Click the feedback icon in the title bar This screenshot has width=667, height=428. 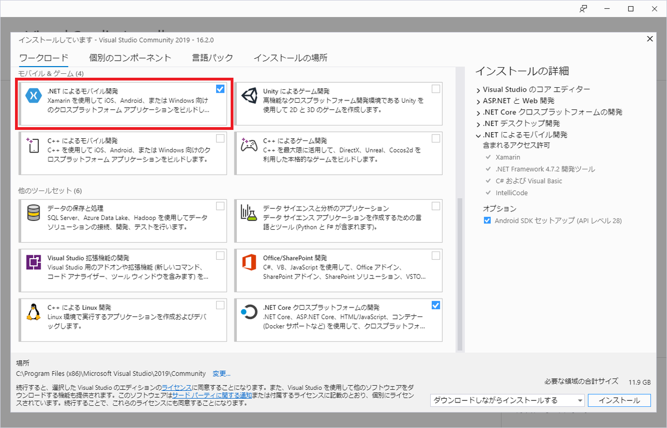(584, 9)
